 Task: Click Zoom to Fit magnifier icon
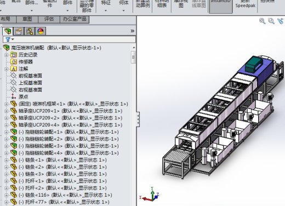pyautogui.click(x=263, y=21)
